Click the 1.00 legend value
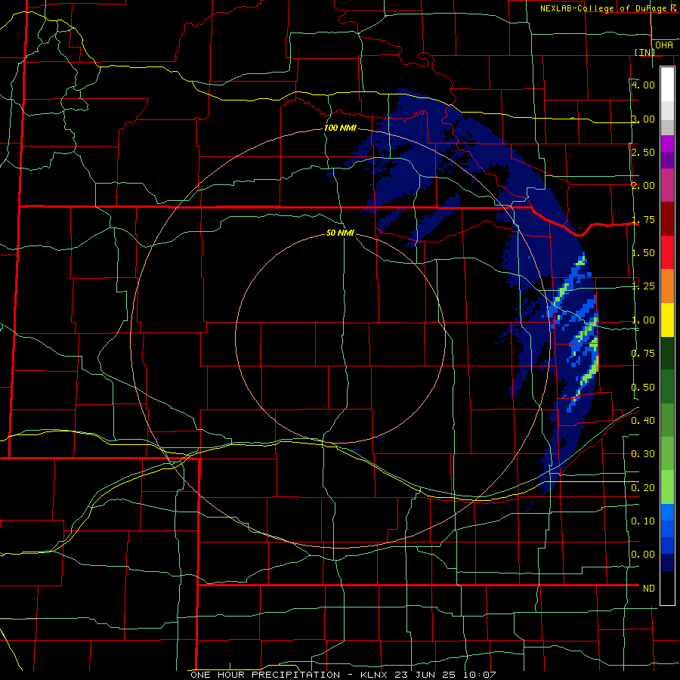The height and width of the screenshot is (680, 680). point(643,320)
